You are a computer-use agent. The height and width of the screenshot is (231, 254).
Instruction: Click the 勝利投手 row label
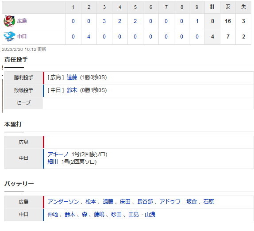coord(23,77)
